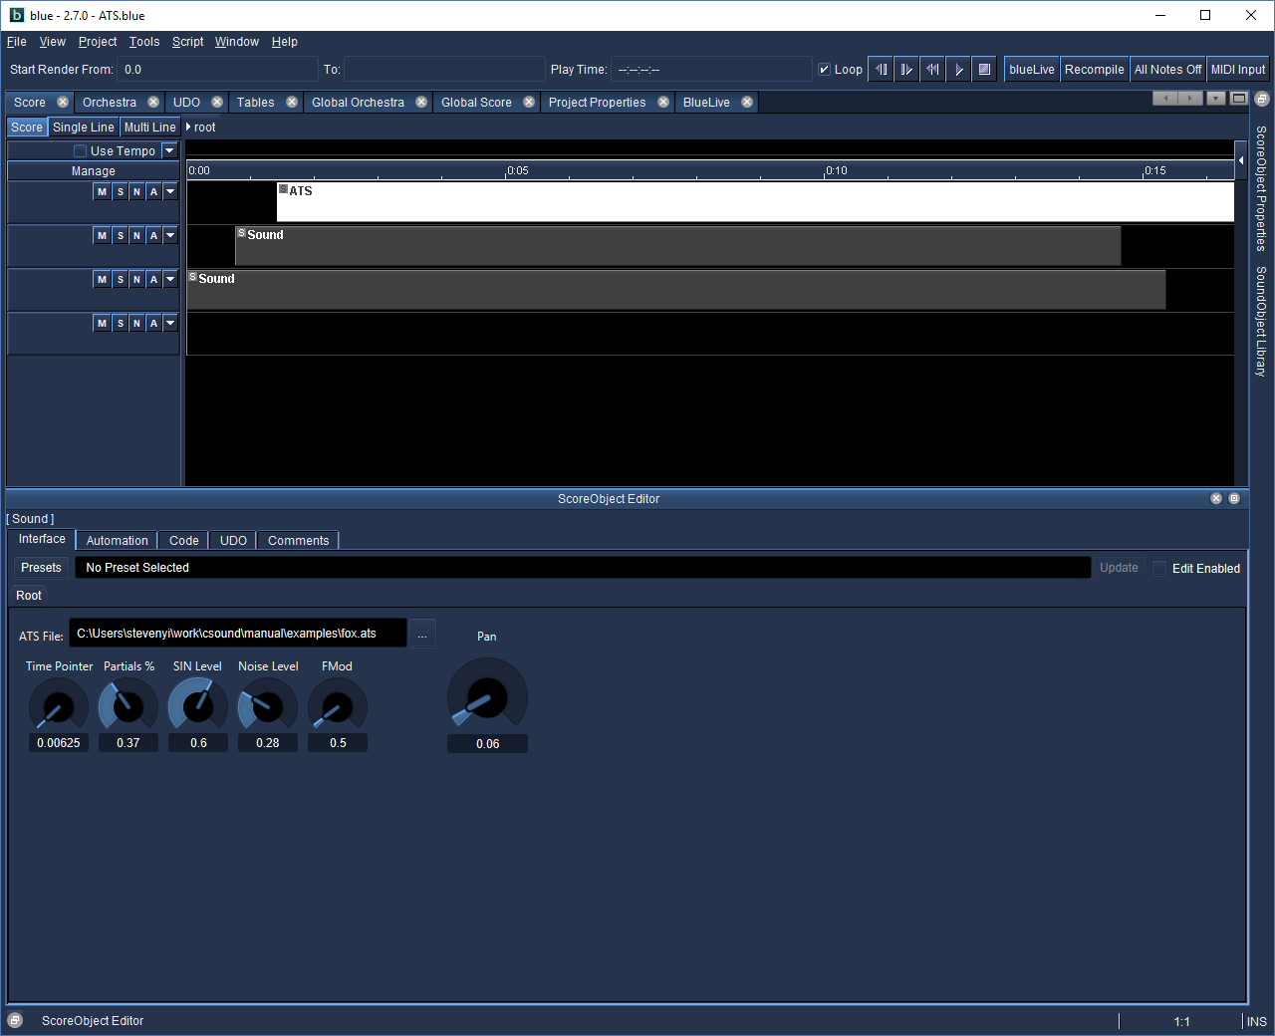
Task: Expand the first layer's dropdown arrow
Action: click(170, 192)
